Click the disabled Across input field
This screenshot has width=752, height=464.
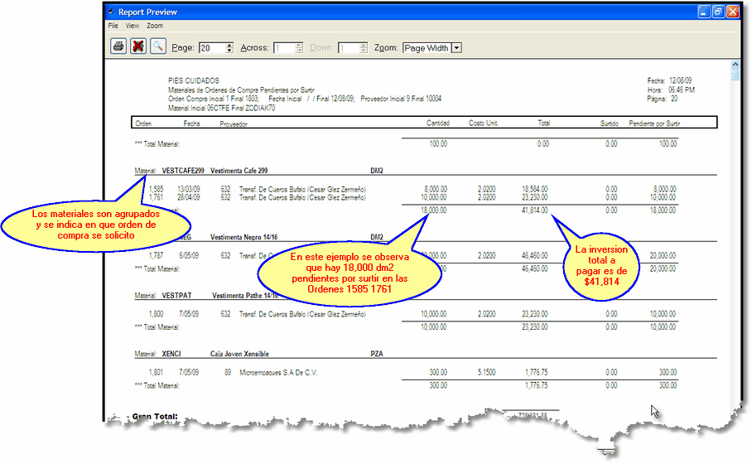284,48
